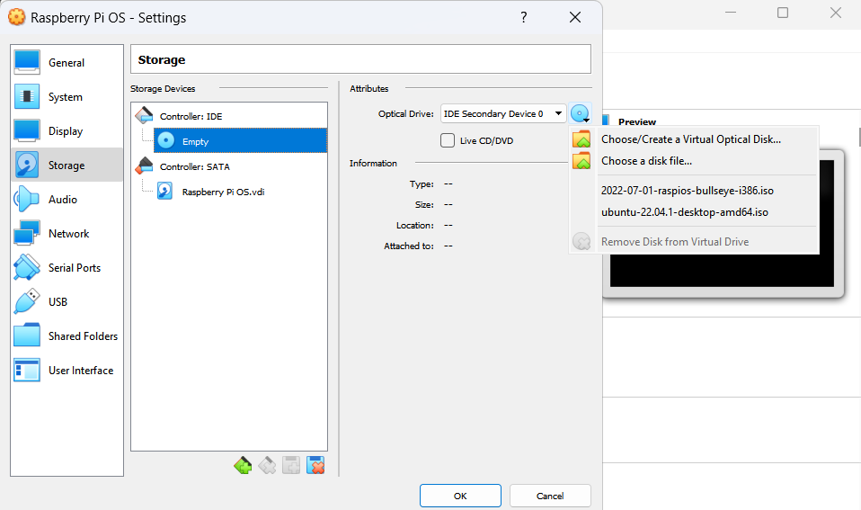This screenshot has width=861, height=510.
Task: Click the add controller icon below storage list
Action: coord(243,465)
